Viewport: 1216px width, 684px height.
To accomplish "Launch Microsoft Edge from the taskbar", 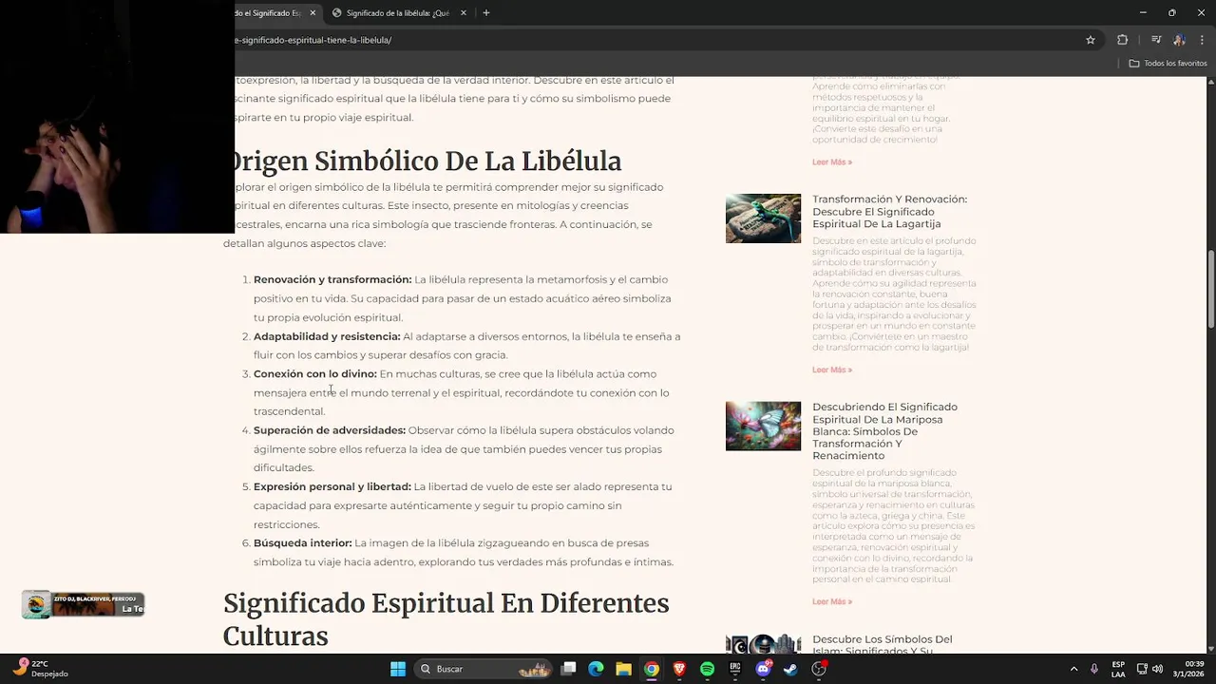I will pyautogui.click(x=596, y=669).
